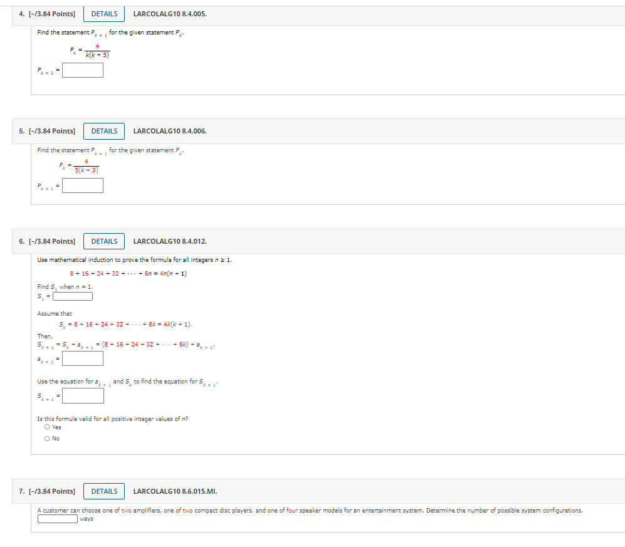Click the a_k+1 answer box in question 6
Image resolution: width=625 pixels, height=547 pixels.
pyautogui.click(x=84, y=358)
